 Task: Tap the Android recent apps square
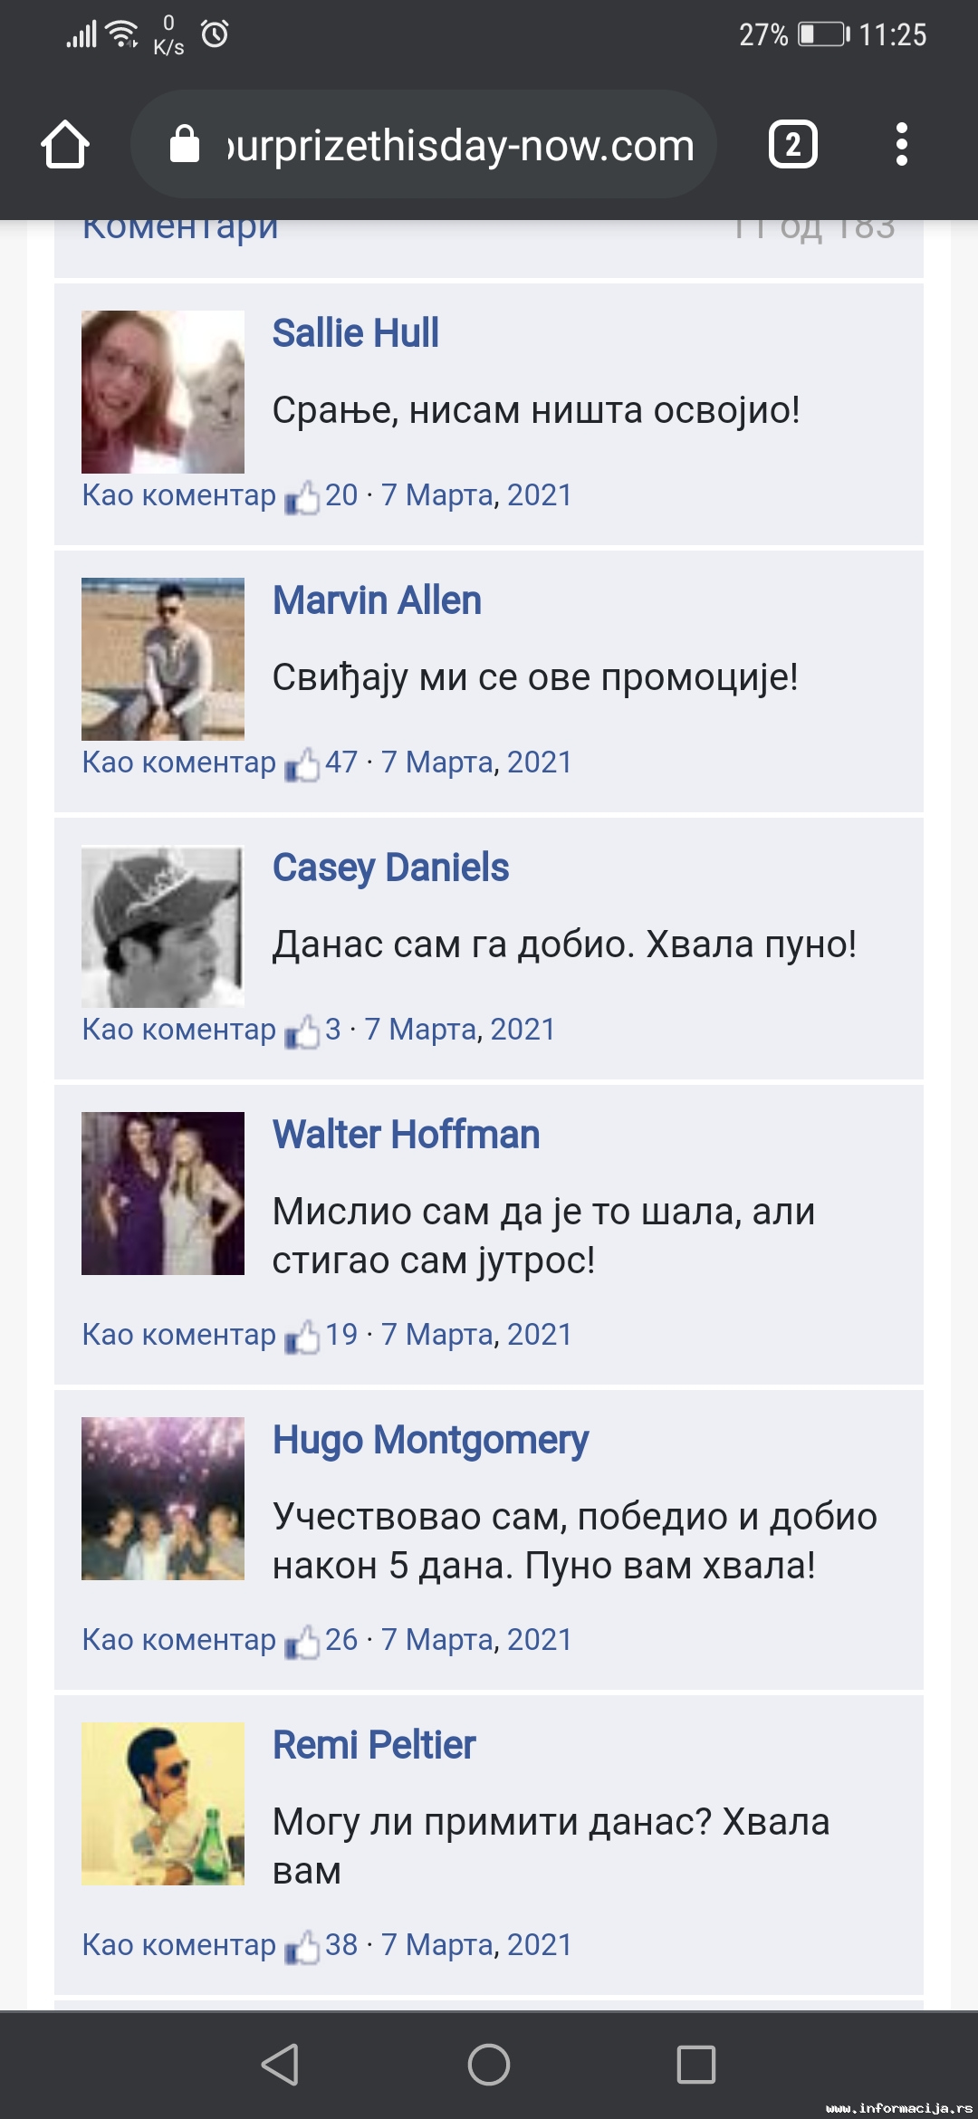tap(696, 2065)
